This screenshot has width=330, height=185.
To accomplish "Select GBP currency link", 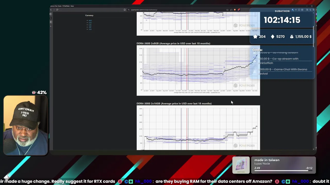I will pos(90,27).
